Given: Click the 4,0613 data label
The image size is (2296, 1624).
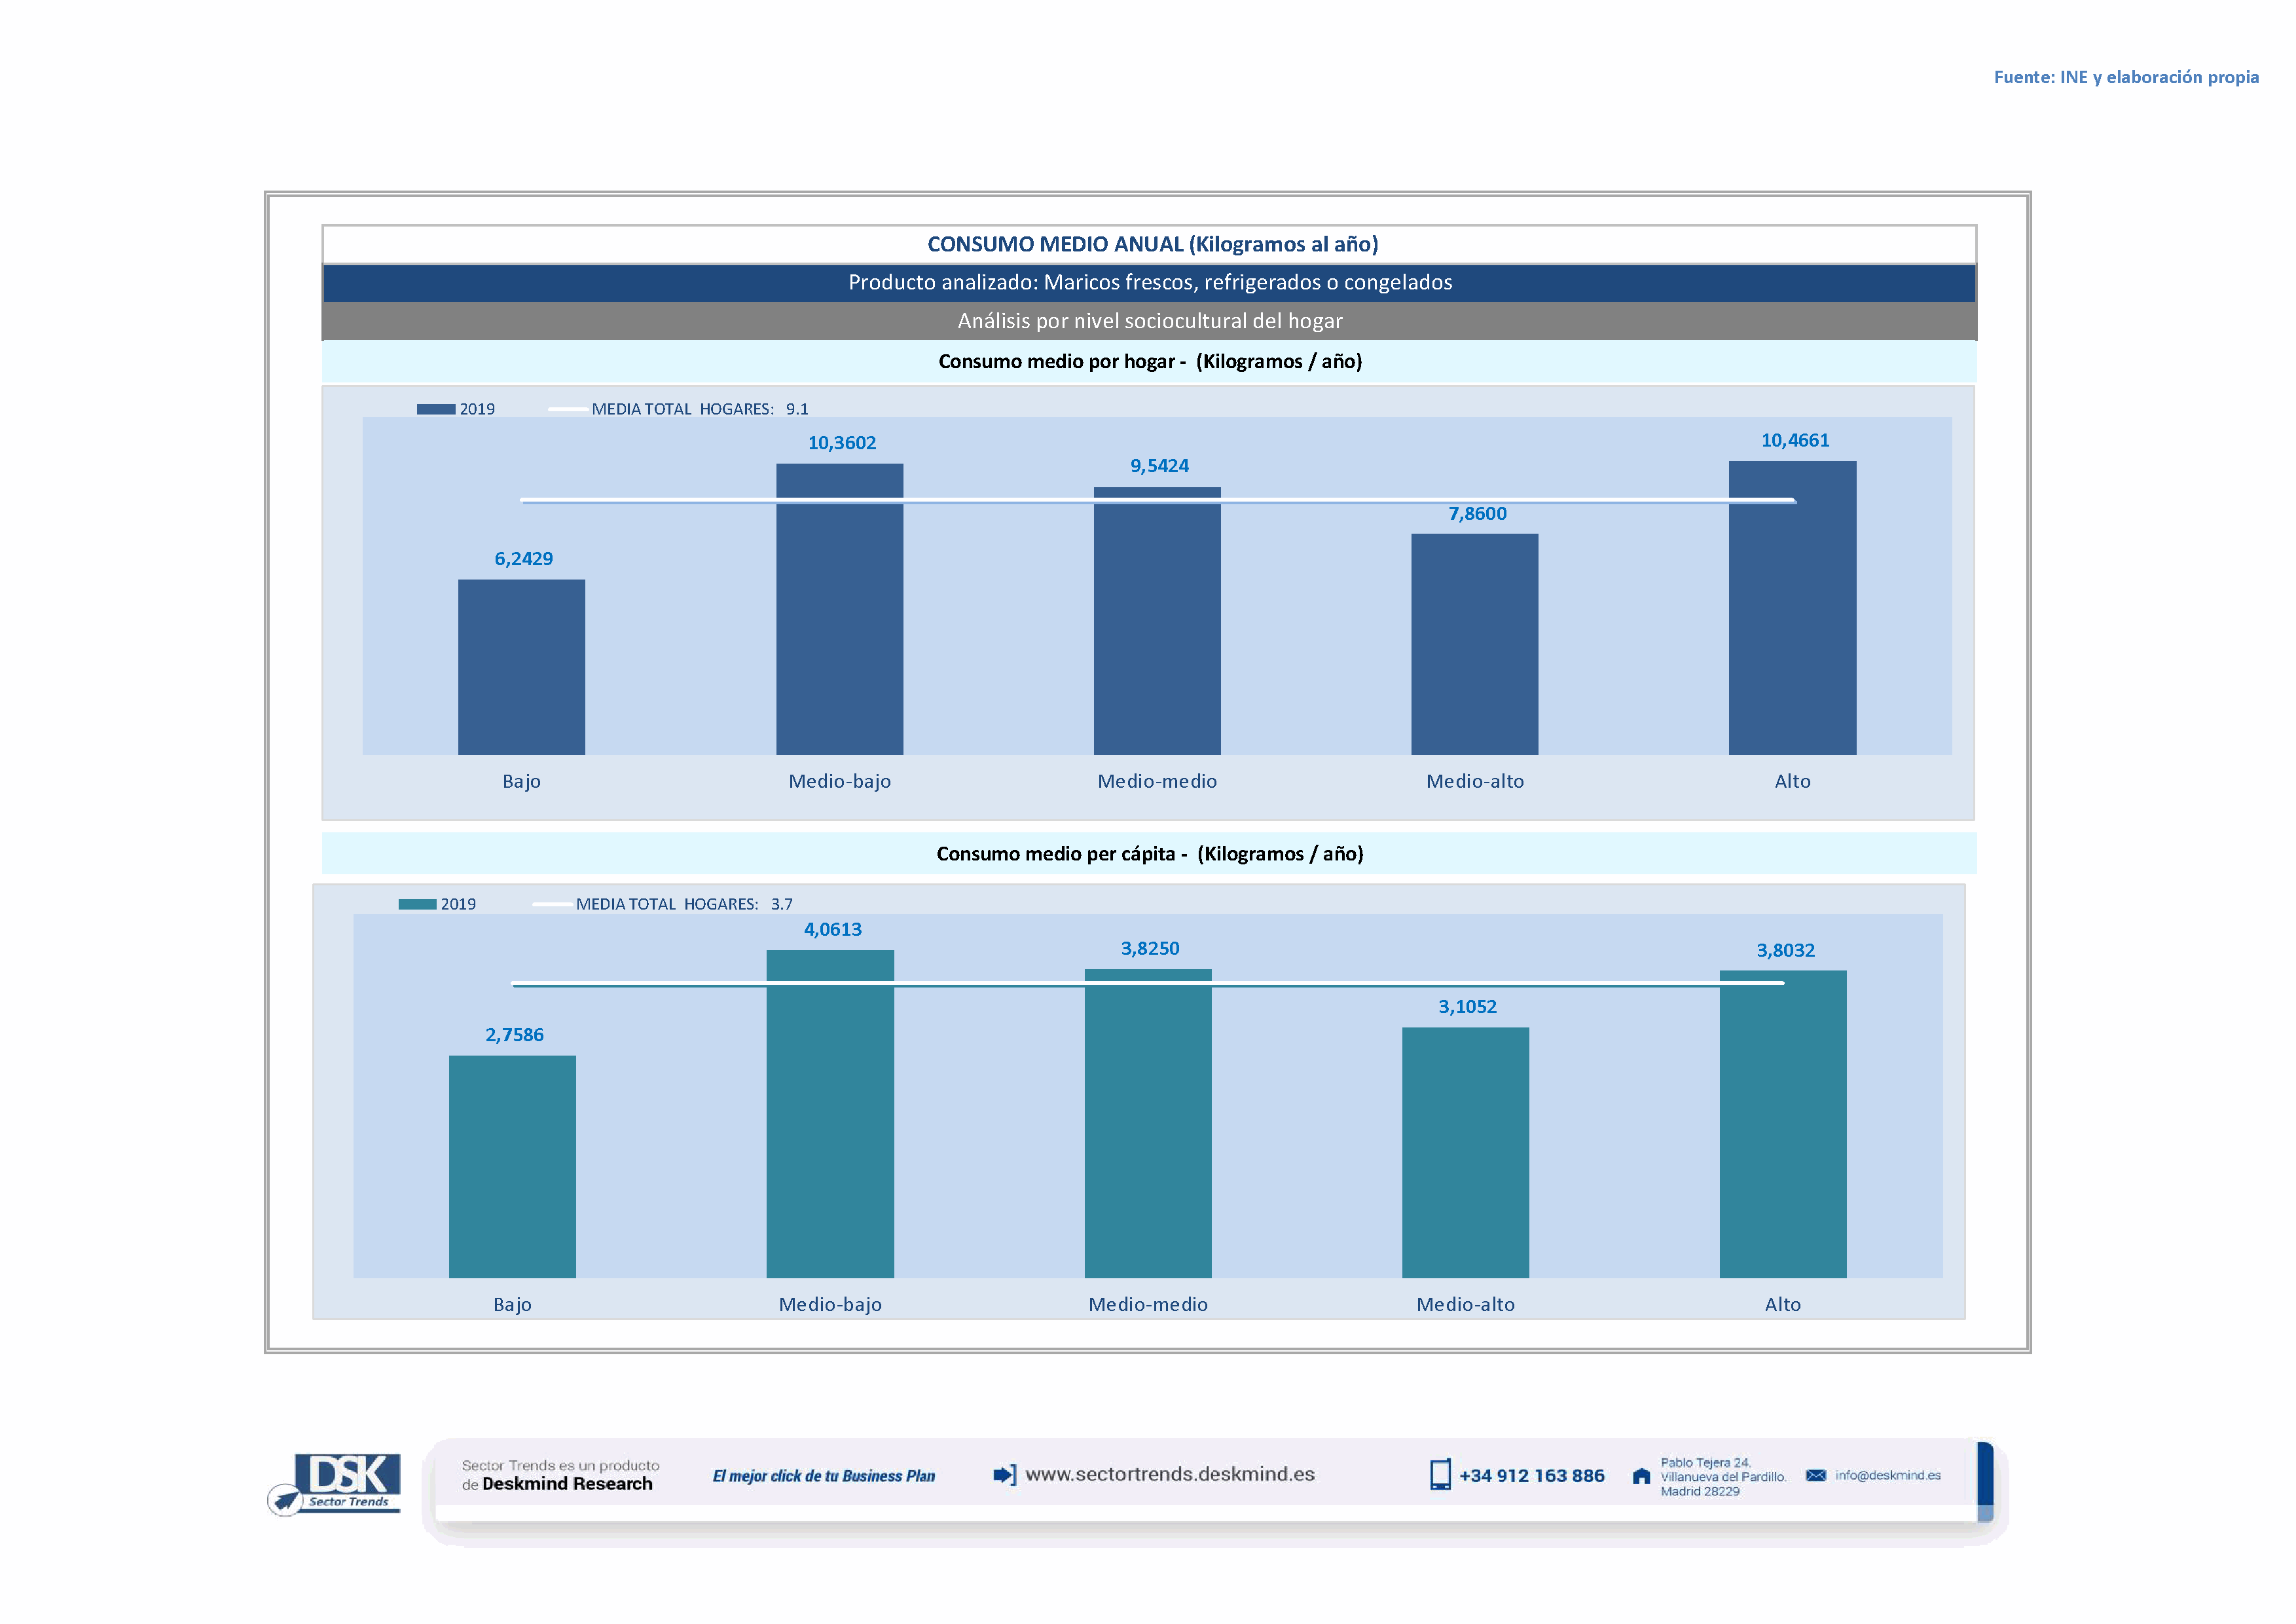Looking at the screenshot, I should tap(832, 929).
